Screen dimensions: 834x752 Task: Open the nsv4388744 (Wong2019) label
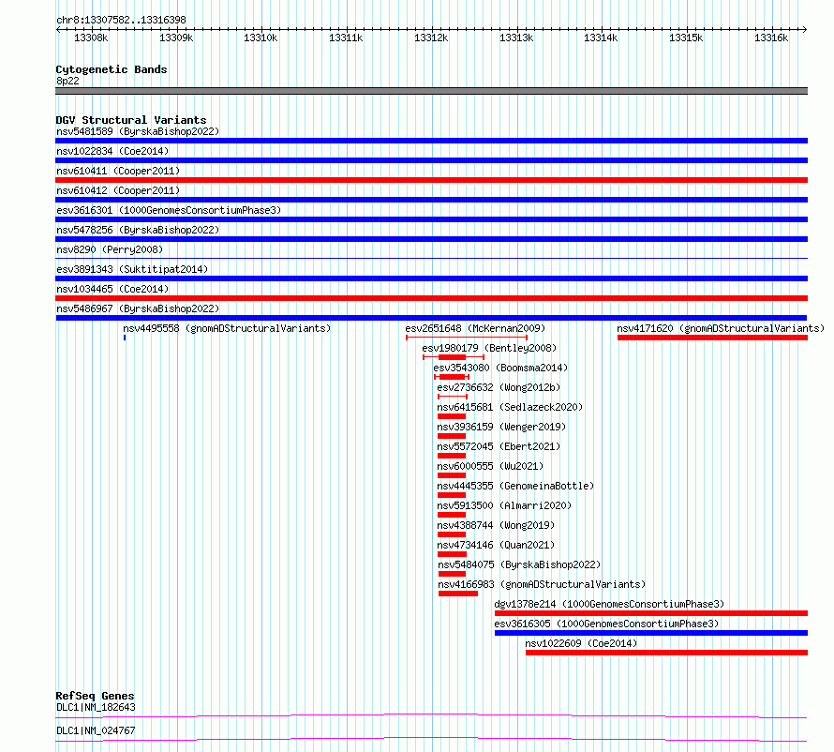pos(496,525)
